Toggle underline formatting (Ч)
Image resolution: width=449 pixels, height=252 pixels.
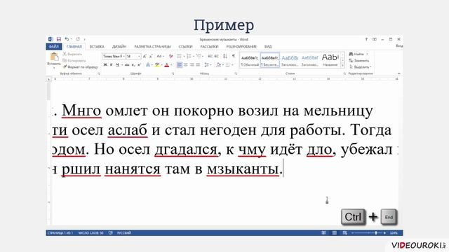coord(117,65)
